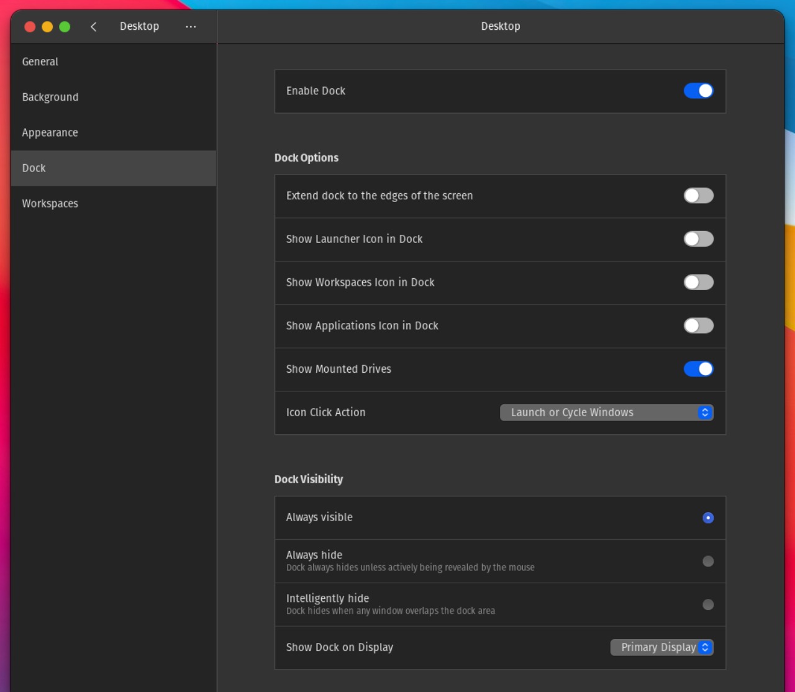Minimize window with yellow button
Screen dimensions: 795x692
coord(47,27)
